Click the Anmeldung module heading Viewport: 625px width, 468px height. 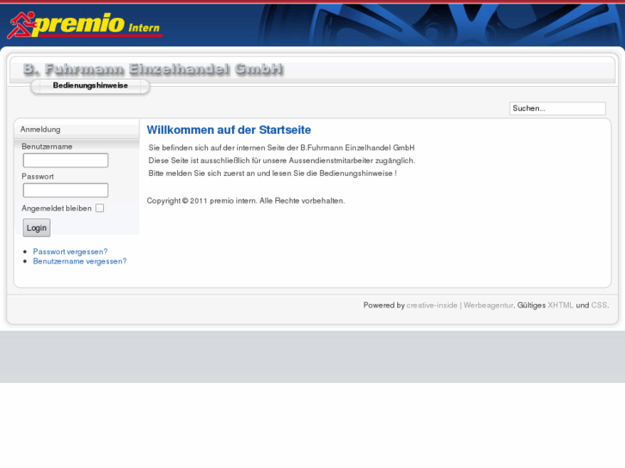[x=40, y=130]
